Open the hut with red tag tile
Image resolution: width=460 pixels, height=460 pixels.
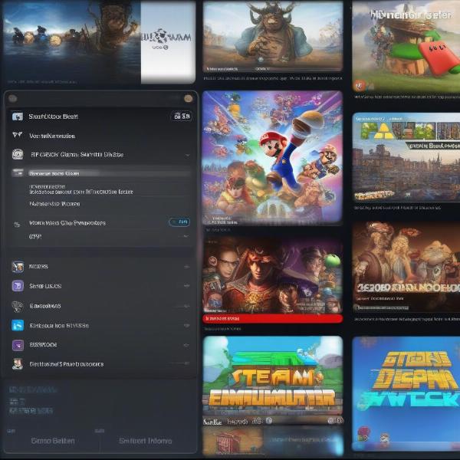[x=406, y=46]
